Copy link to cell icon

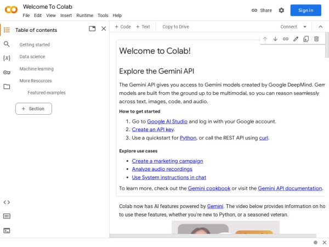tap(286, 39)
